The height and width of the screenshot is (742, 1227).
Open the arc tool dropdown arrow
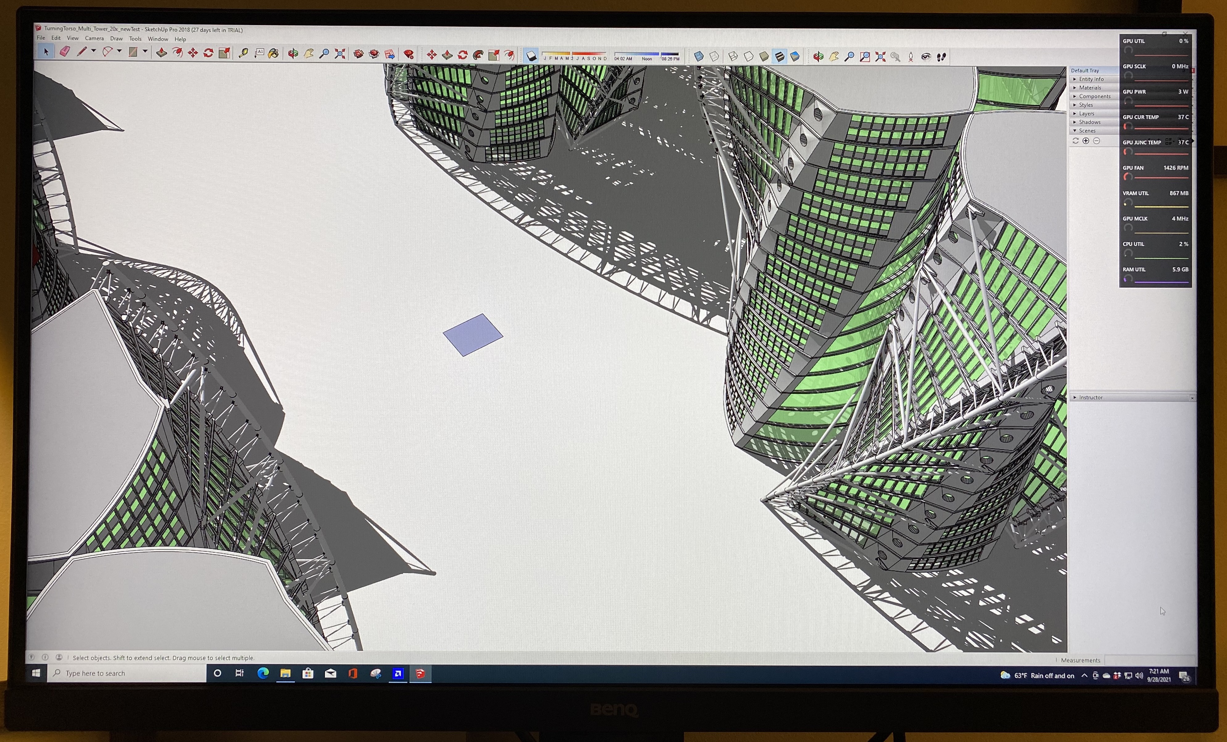pyautogui.click(x=119, y=51)
